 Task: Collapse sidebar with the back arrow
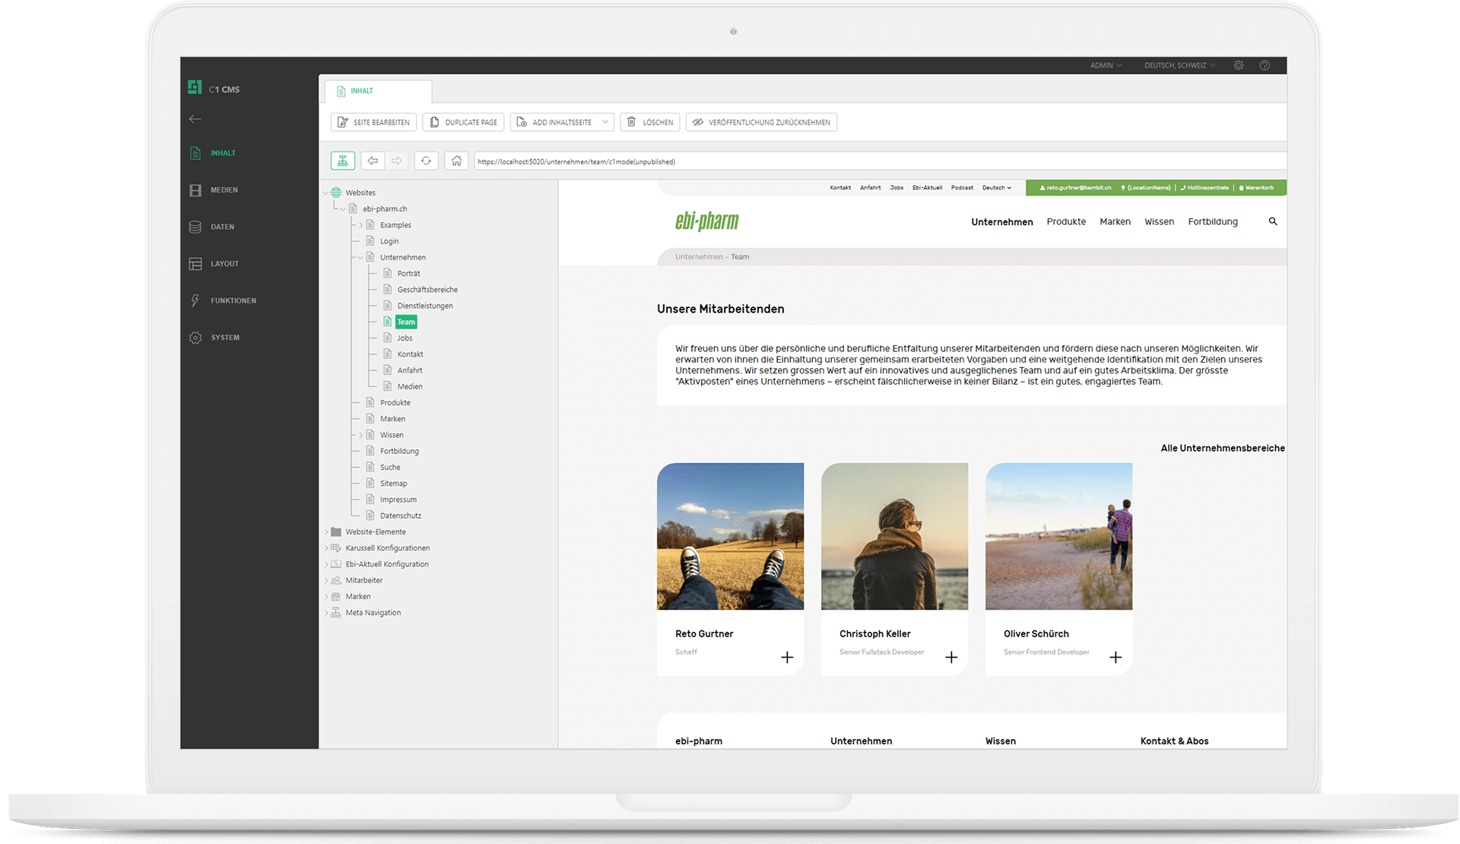[195, 119]
